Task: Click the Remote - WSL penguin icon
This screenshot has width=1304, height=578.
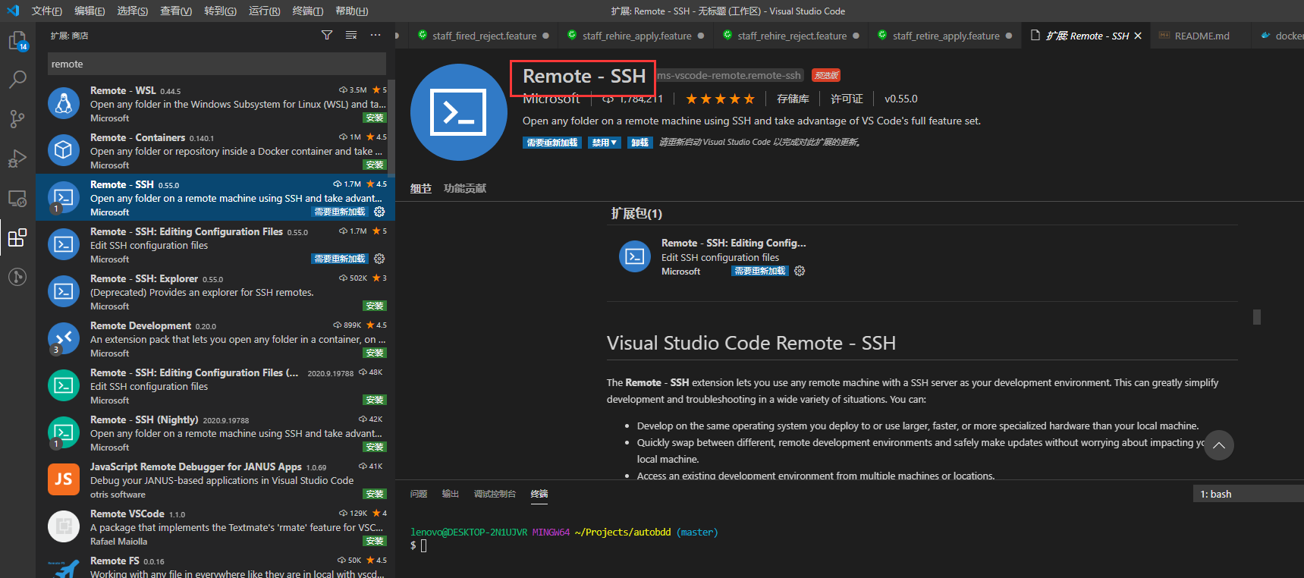Action: pos(64,103)
